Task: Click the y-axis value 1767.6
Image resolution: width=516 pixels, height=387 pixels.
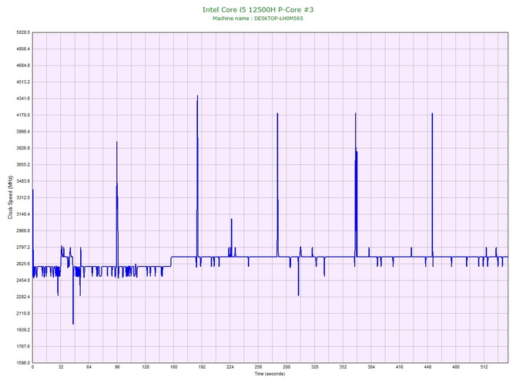Action: (x=23, y=346)
